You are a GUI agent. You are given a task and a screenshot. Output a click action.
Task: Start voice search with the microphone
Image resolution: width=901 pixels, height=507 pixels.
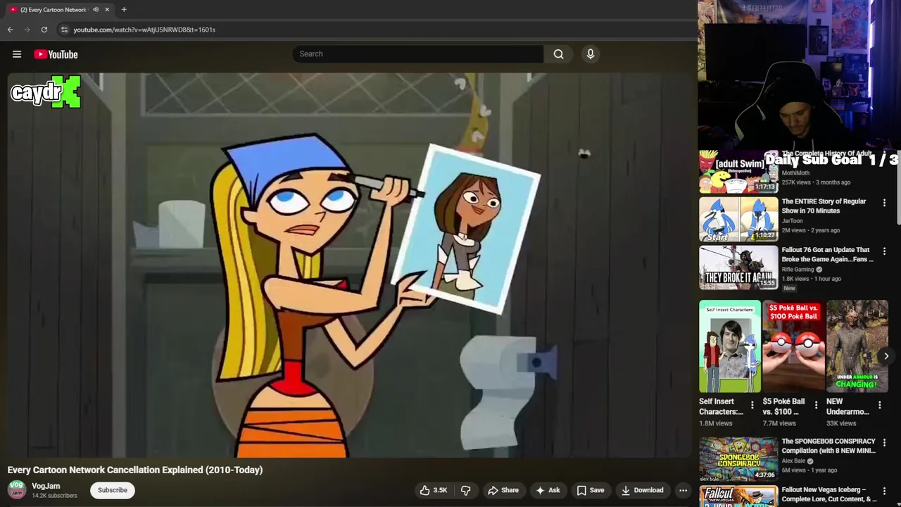coord(591,54)
